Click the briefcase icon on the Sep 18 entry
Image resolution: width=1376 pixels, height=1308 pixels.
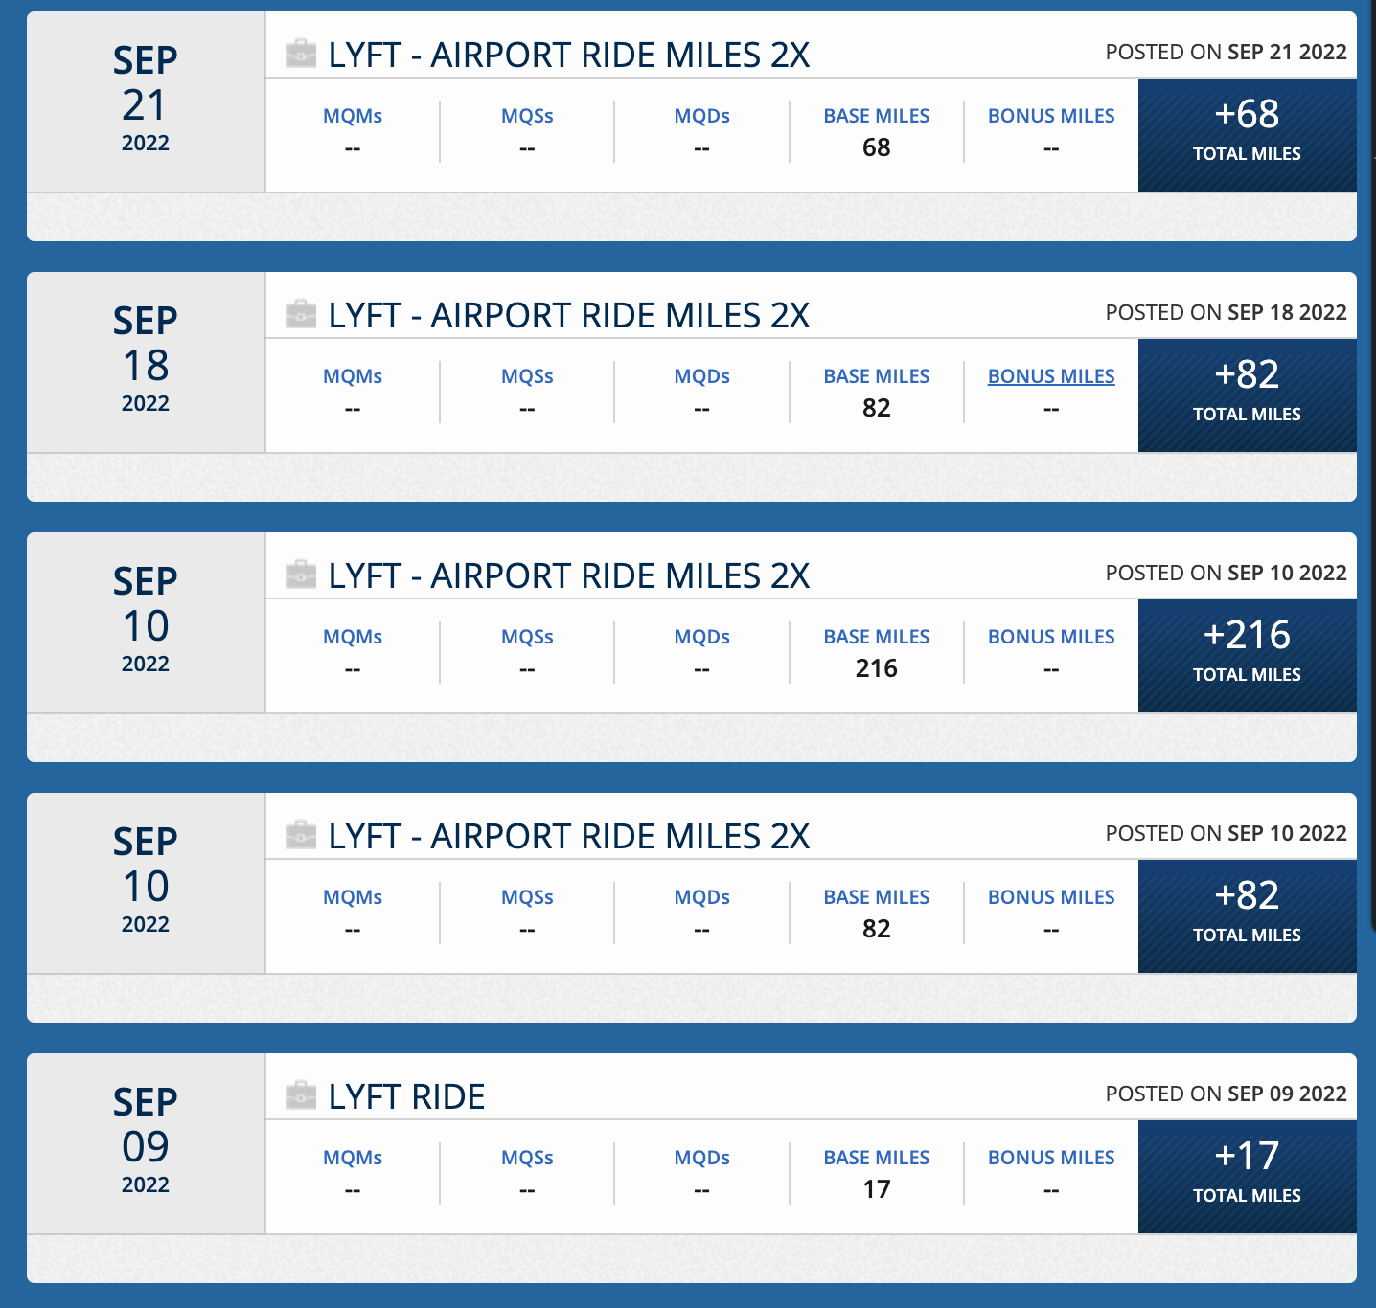pos(302,314)
